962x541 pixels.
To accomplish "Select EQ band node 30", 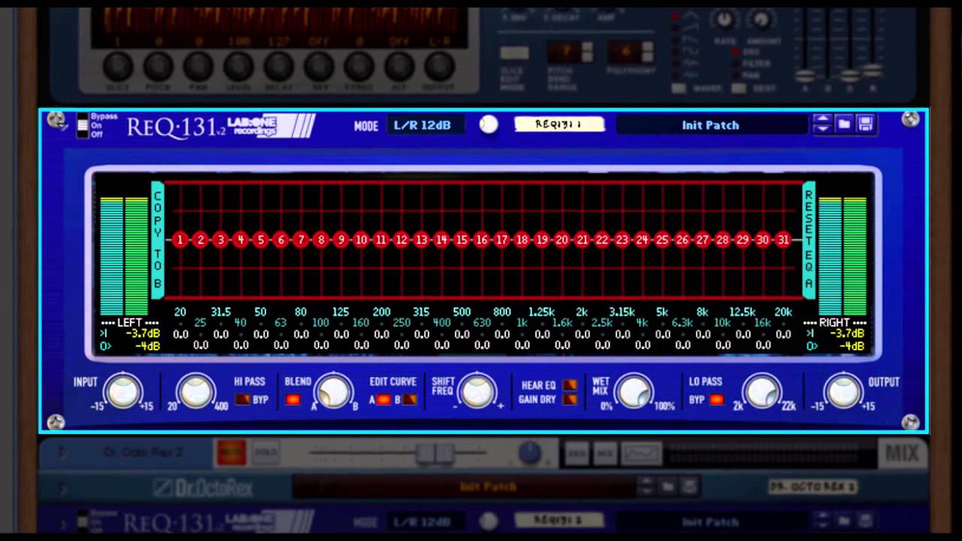I will pyautogui.click(x=763, y=240).
